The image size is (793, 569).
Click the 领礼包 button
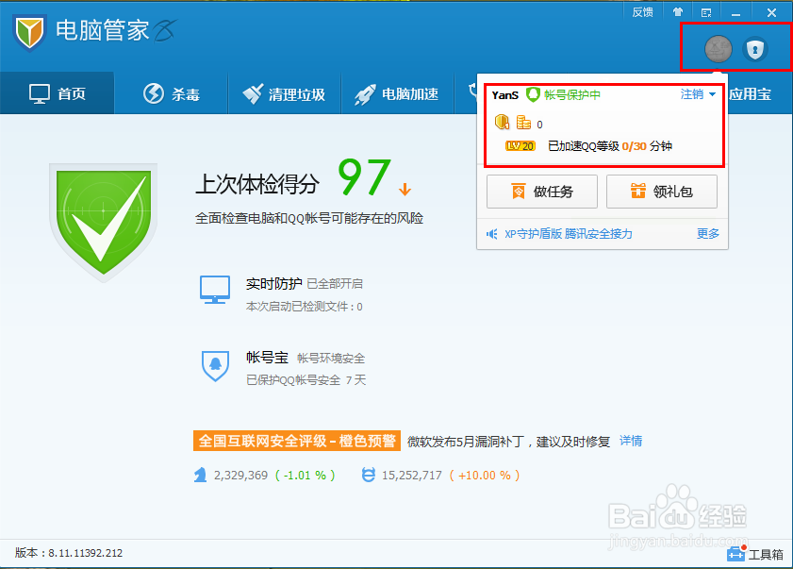click(662, 192)
